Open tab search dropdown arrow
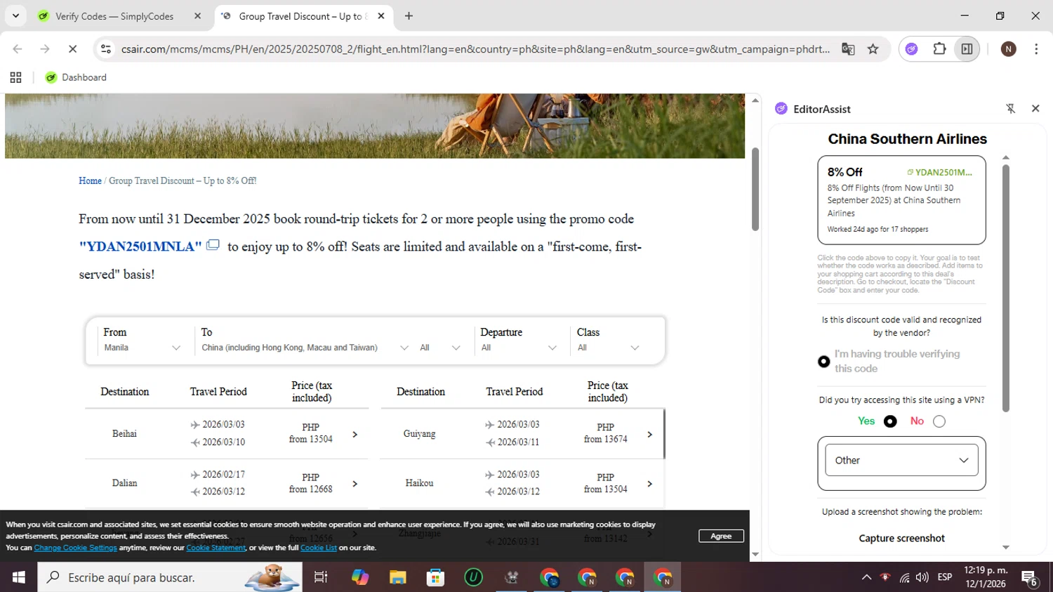The width and height of the screenshot is (1053, 592). [x=15, y=15]
